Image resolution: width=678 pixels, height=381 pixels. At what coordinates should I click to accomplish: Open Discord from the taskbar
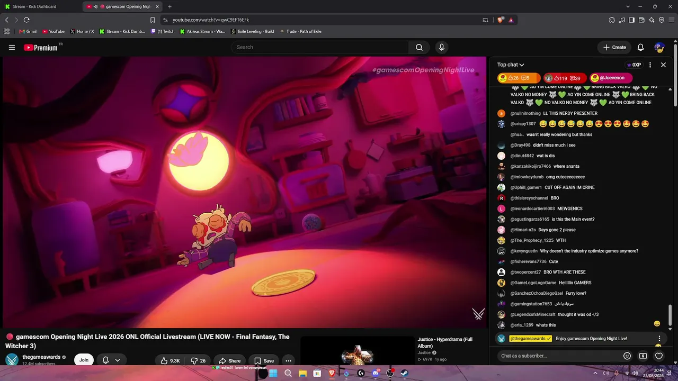point(376,373)
